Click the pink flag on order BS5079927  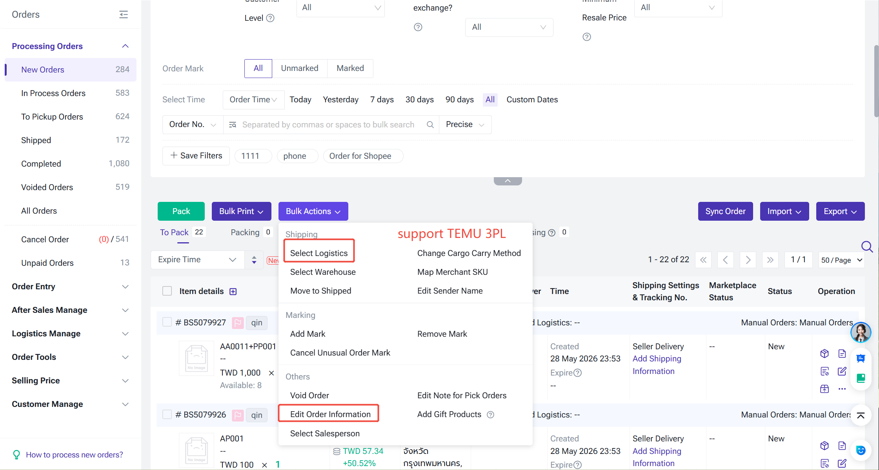(x=238, y=323)
